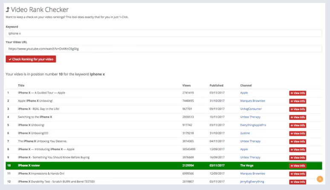Open View Info for REAL Day in the Life
Screen dimensions: 330x190
coord(298,109)
